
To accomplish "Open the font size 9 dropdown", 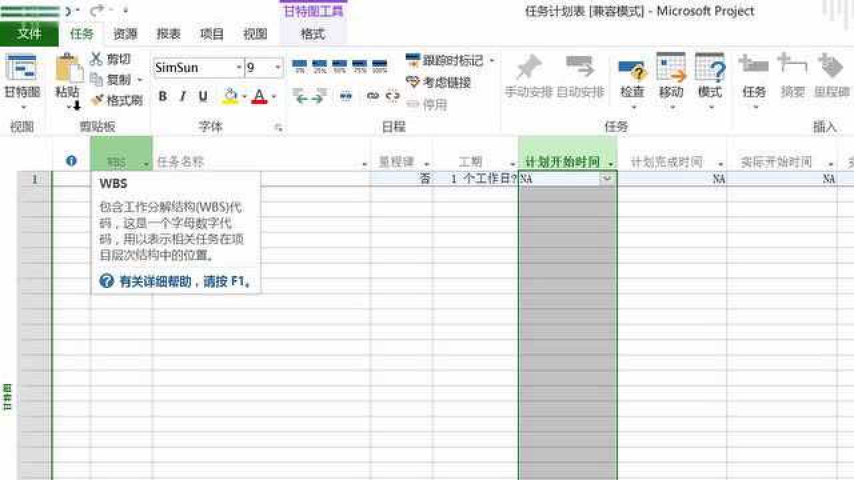I will [279, 67].
